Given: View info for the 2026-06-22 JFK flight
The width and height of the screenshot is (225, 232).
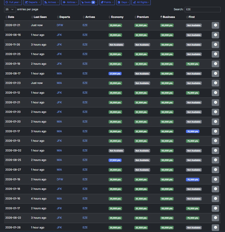Looking at the screenshot, I should click(215, 218).
